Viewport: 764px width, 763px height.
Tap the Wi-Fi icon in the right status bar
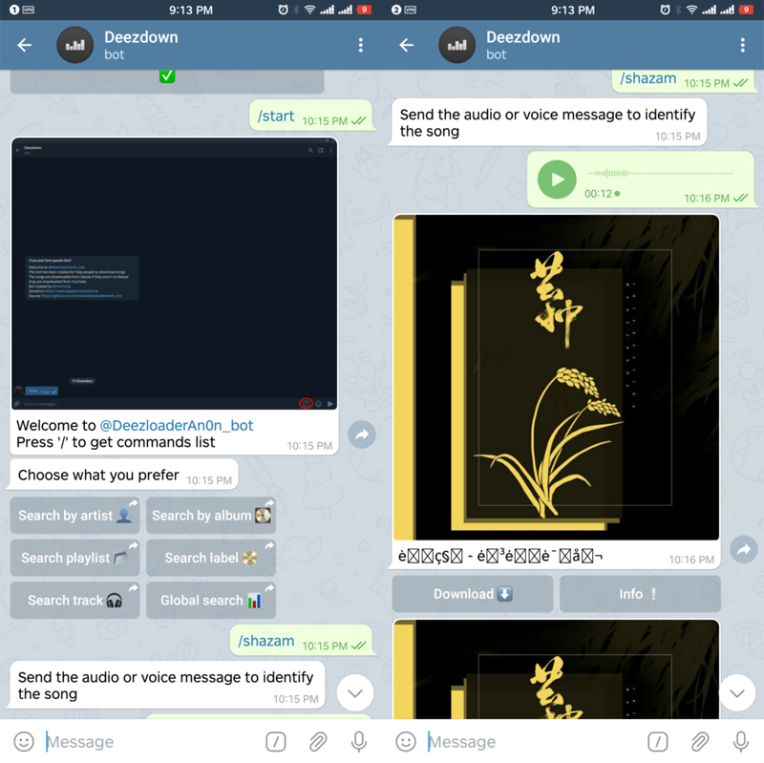click(x=691, y=10)
